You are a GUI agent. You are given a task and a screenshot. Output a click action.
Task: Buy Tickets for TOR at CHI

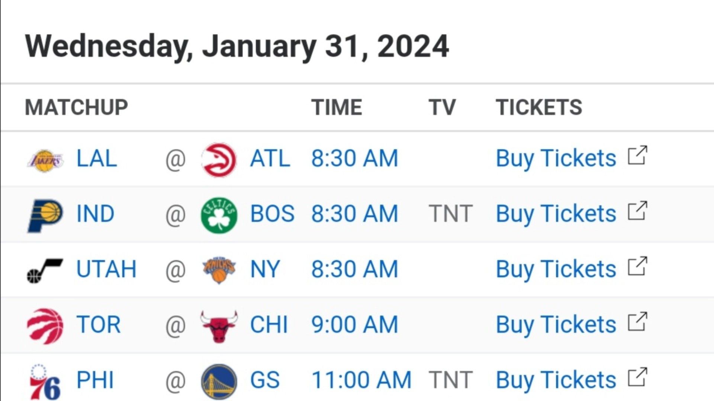[556, 325]
